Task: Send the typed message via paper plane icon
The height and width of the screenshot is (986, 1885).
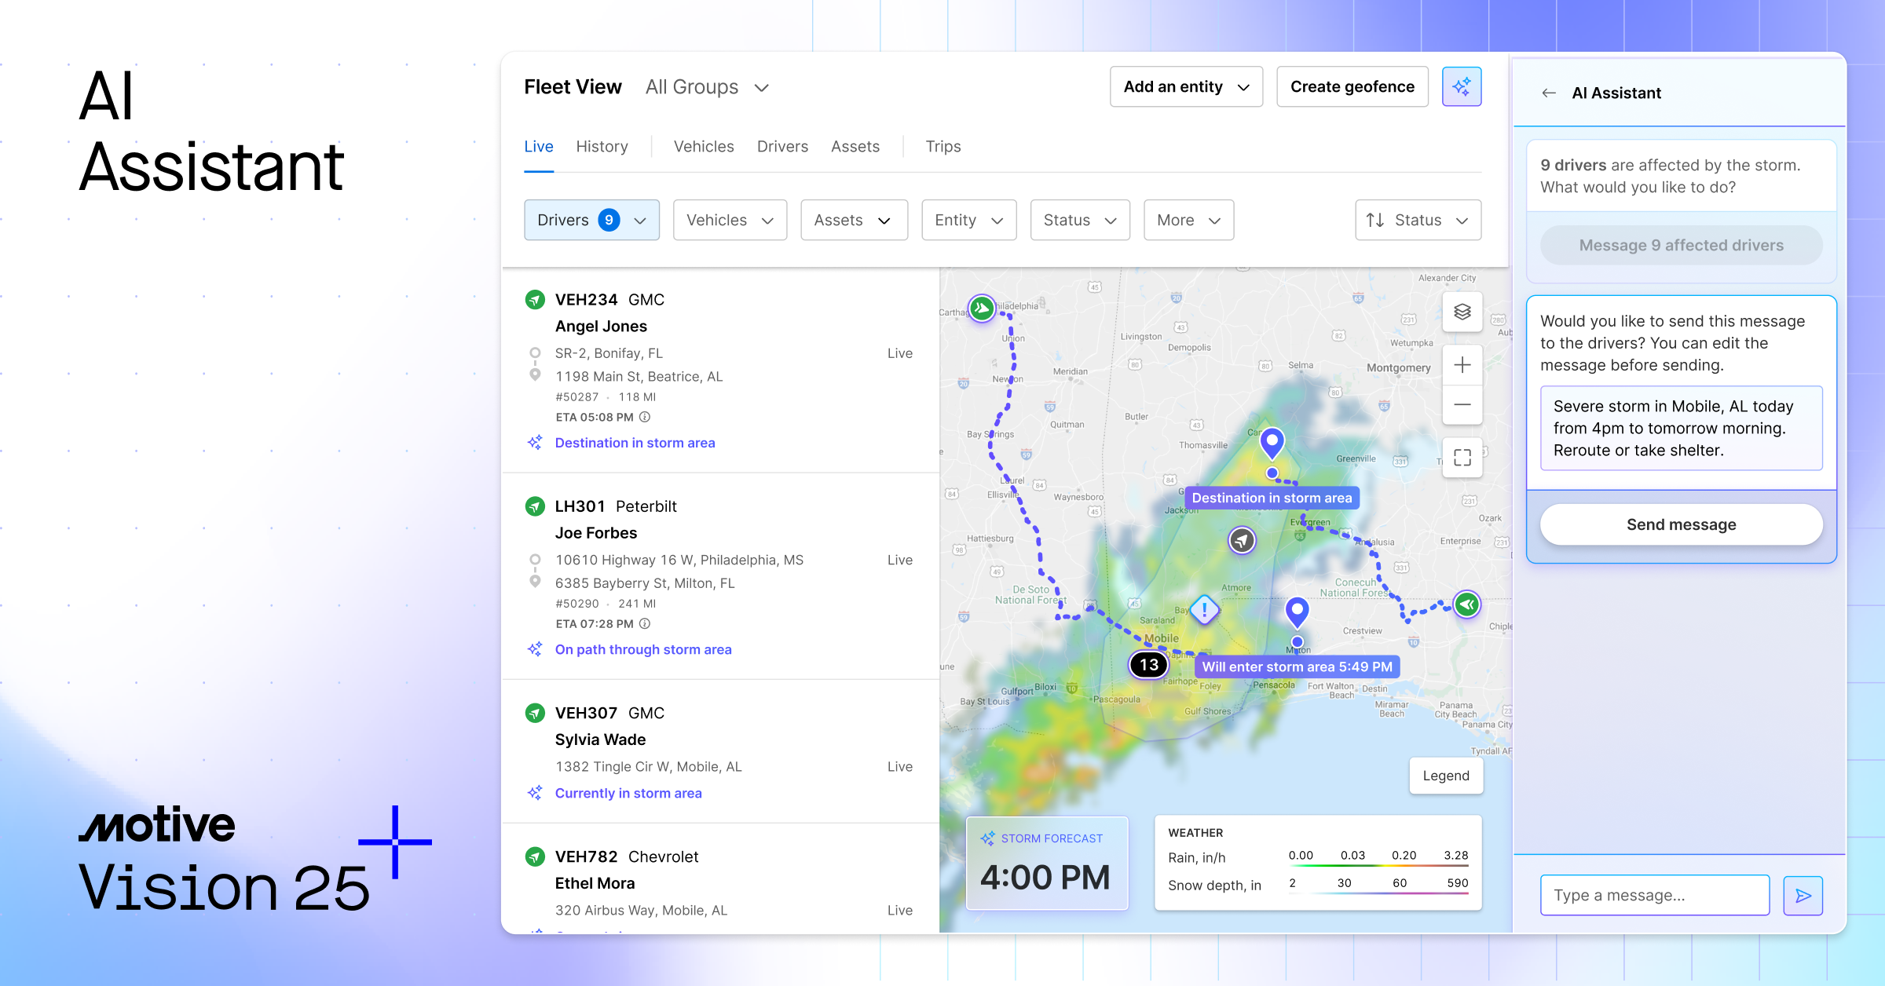Action: [x=1803, y=895]
